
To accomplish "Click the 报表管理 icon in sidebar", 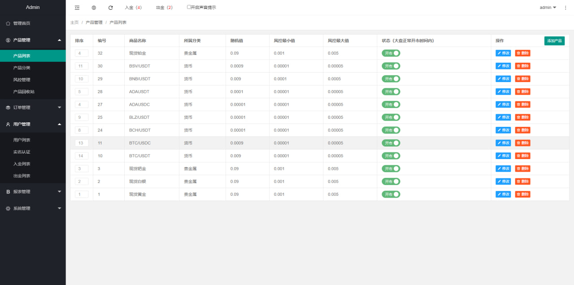I will click(x=8, y=192).
